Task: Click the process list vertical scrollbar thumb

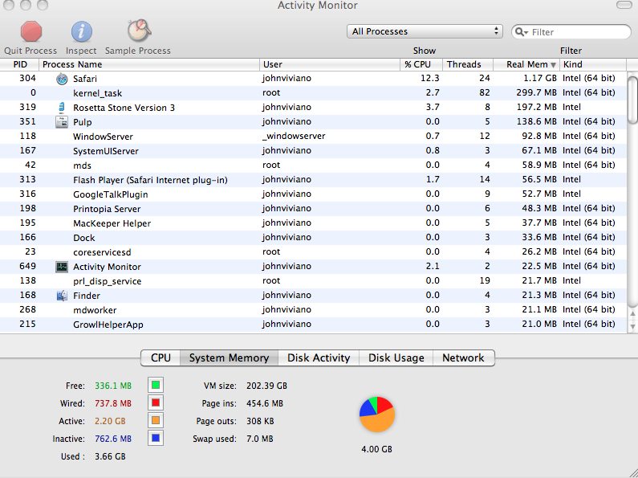Action: point(632,100)
